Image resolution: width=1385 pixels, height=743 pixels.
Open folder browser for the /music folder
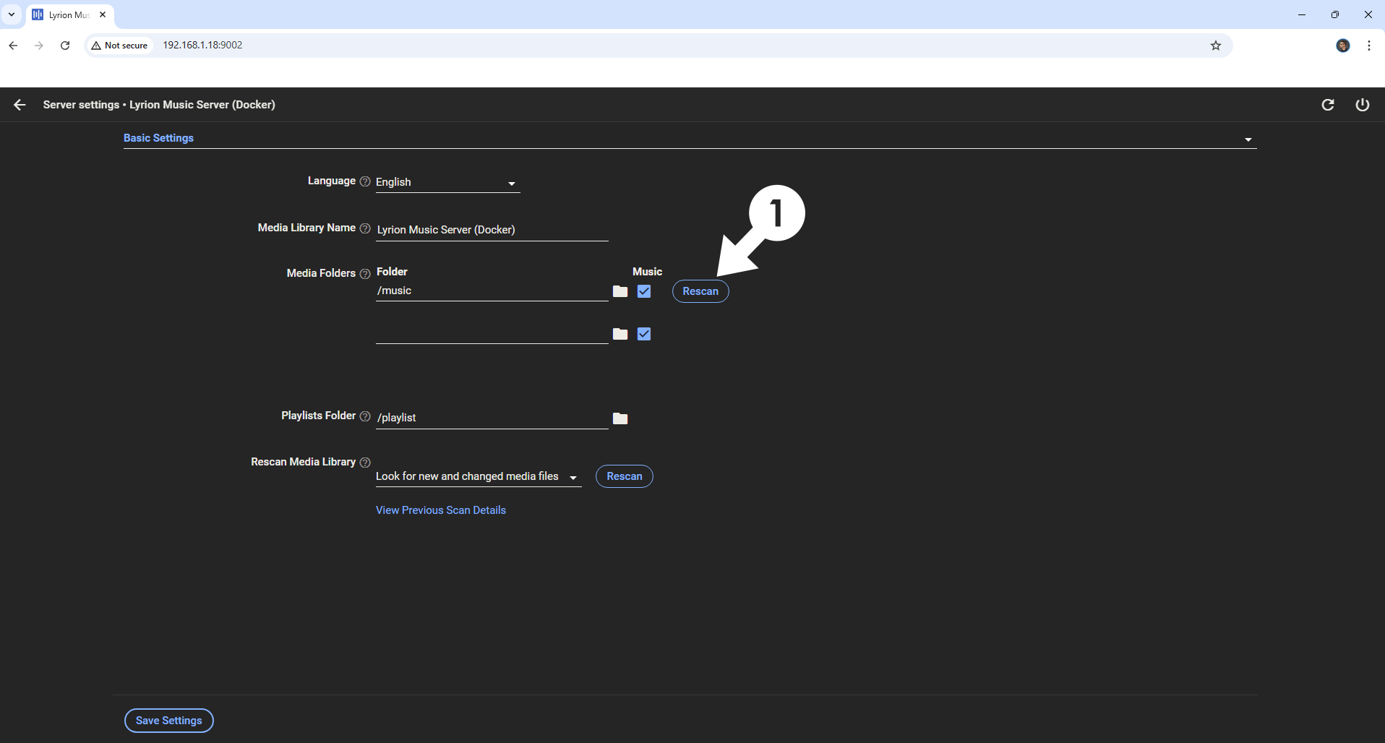tap(620, 291)
